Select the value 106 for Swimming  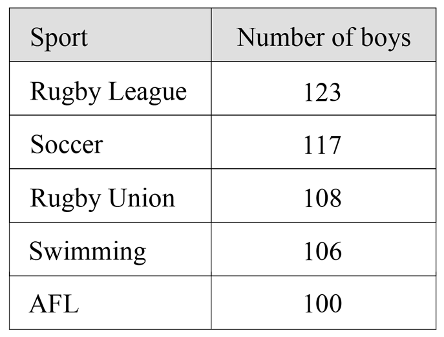pyautogui.click(x=322, y=252)
